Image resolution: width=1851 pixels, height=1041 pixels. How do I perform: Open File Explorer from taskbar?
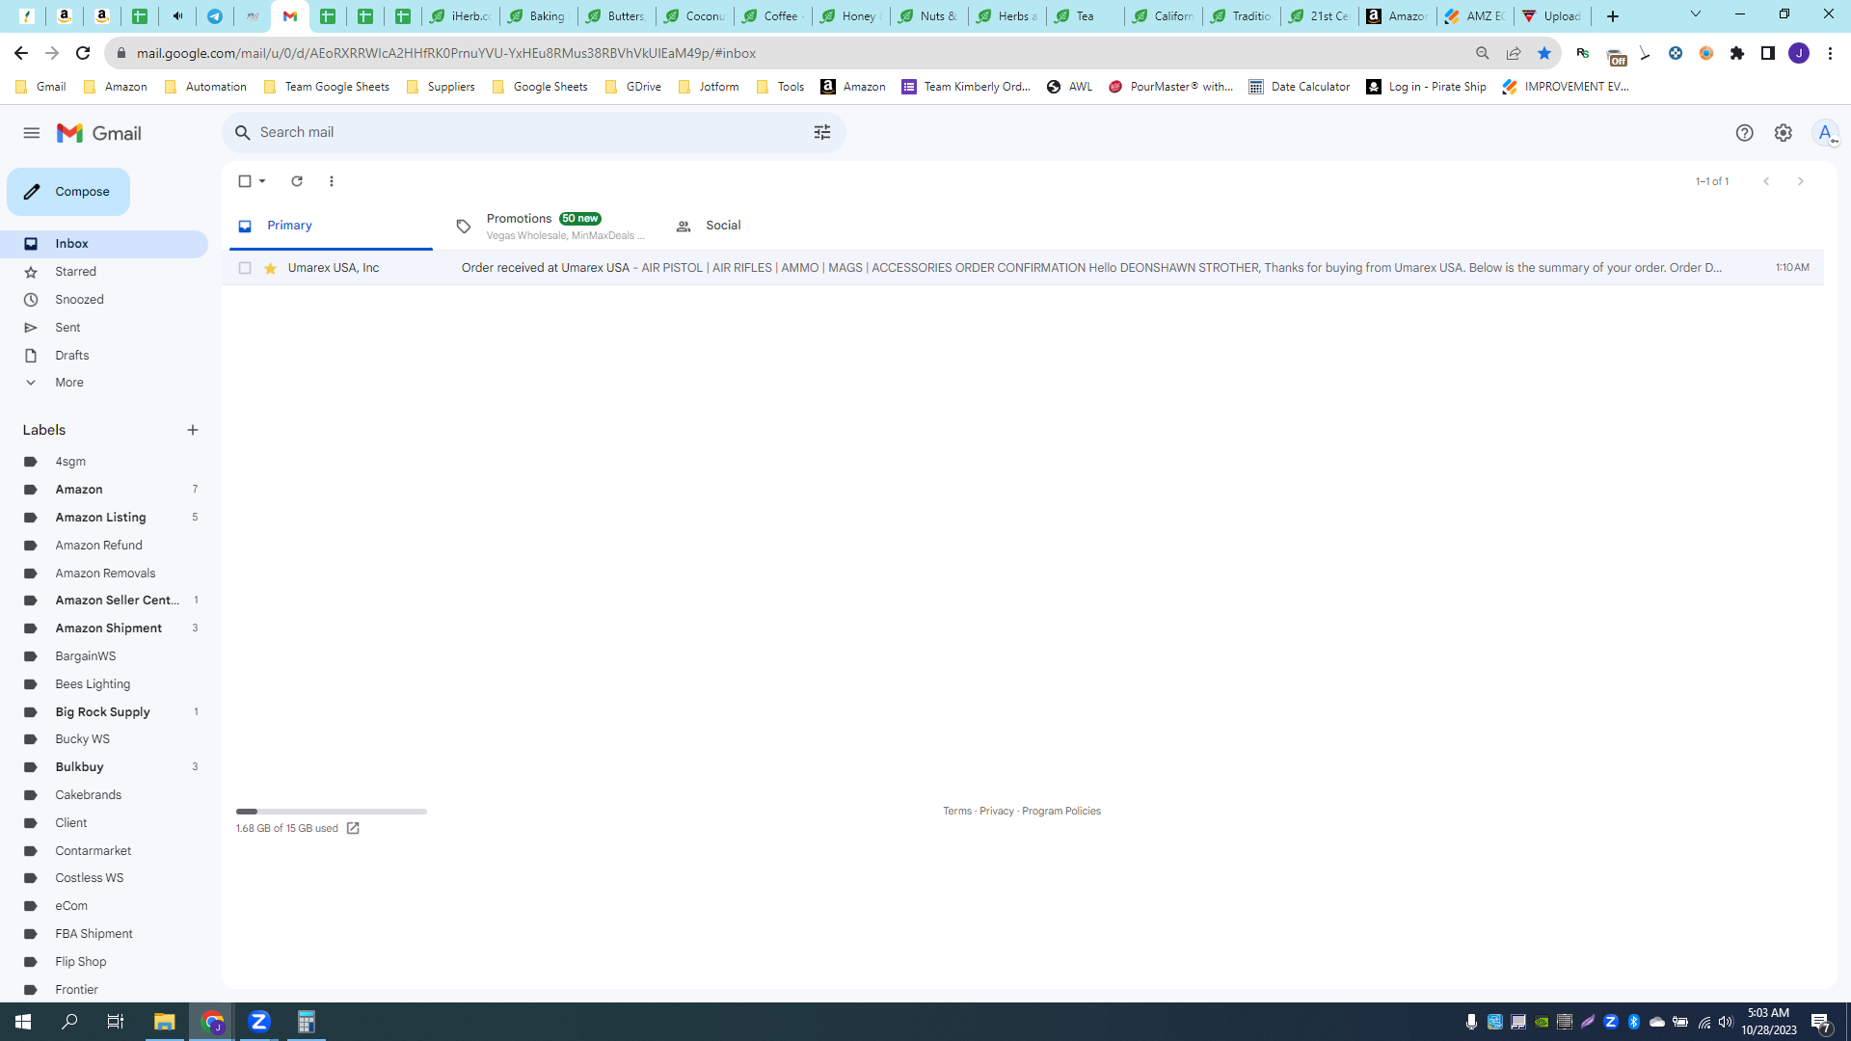point(165,1022)
